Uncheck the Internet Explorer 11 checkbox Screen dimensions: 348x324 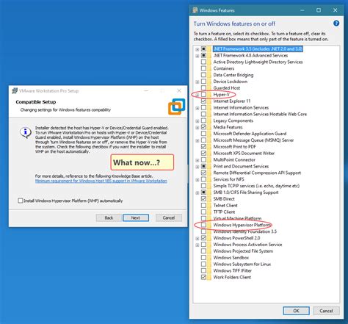point(203,101)
